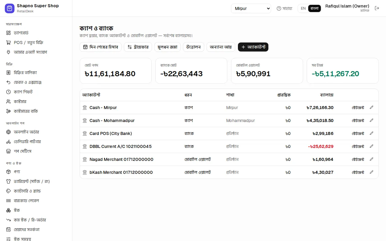Click the অন্যান্য আয় button

[221, 47]
